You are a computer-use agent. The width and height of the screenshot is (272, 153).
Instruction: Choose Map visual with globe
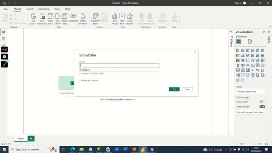pyautogui.click(x=238, y=65)
